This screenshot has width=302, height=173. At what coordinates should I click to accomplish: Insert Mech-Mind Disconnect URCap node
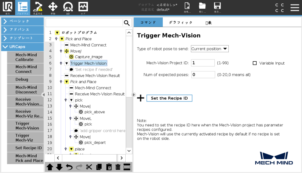[x=25, y=90]
